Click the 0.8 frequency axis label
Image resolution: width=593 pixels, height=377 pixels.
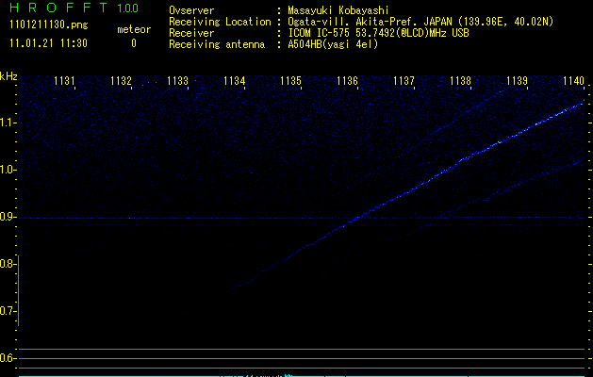[8, 264]
